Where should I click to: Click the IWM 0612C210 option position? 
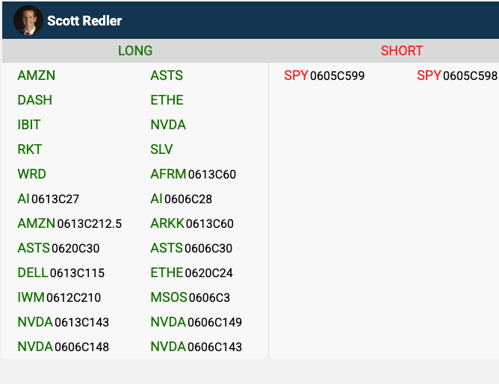(x=59, y=297)
